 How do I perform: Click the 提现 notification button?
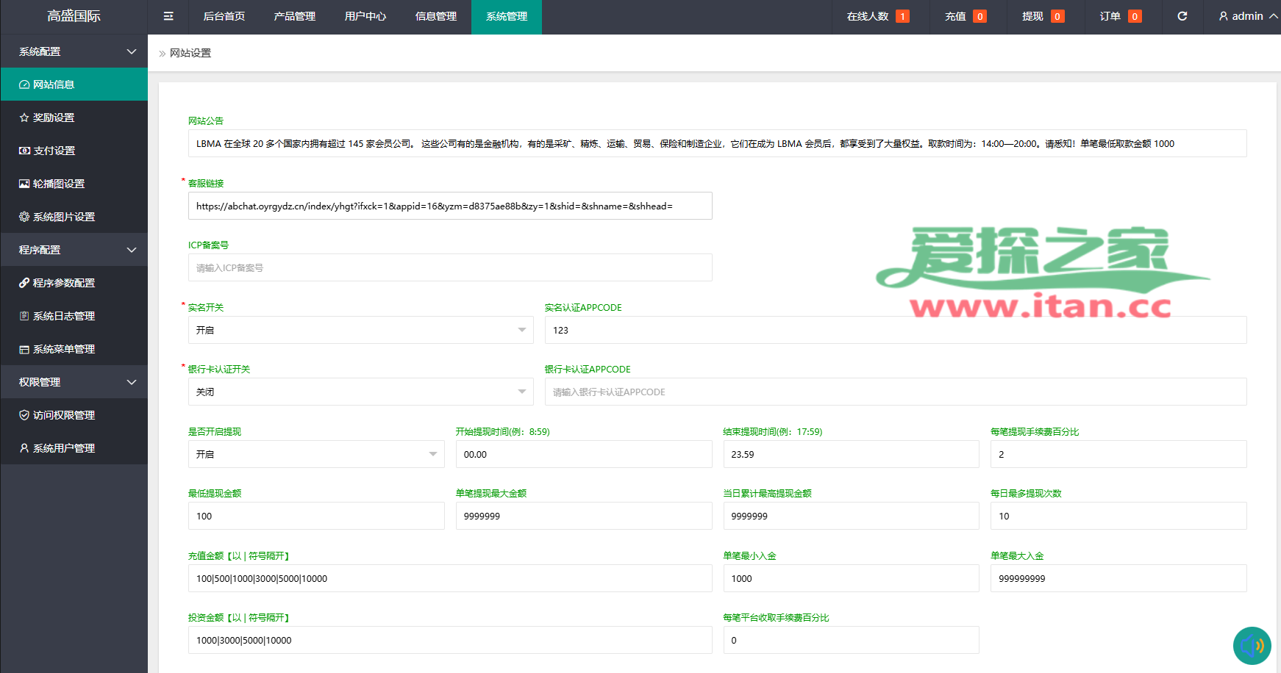1042,16
